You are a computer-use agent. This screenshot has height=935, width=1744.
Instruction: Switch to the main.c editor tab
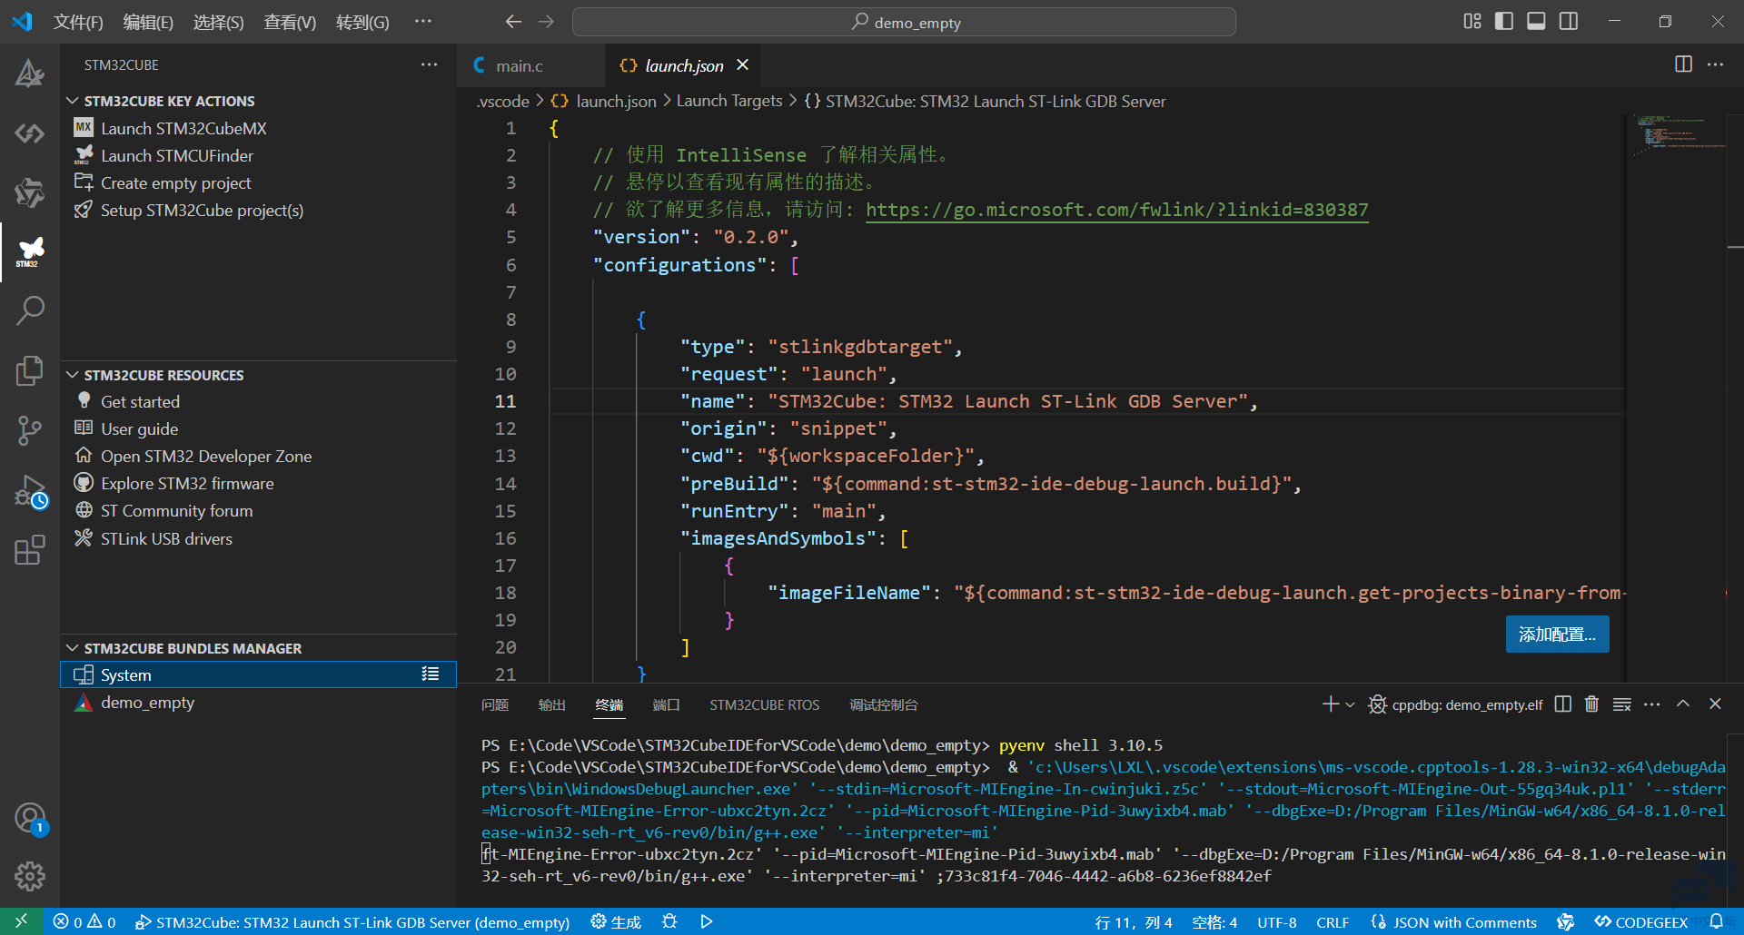(x=530, y=65)
